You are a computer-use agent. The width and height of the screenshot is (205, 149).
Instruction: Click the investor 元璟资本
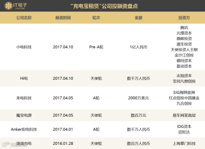click(184, 33)
